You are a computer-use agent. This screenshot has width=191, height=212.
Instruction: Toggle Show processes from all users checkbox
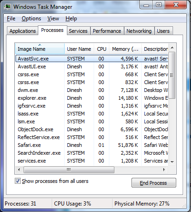[18, 181]
